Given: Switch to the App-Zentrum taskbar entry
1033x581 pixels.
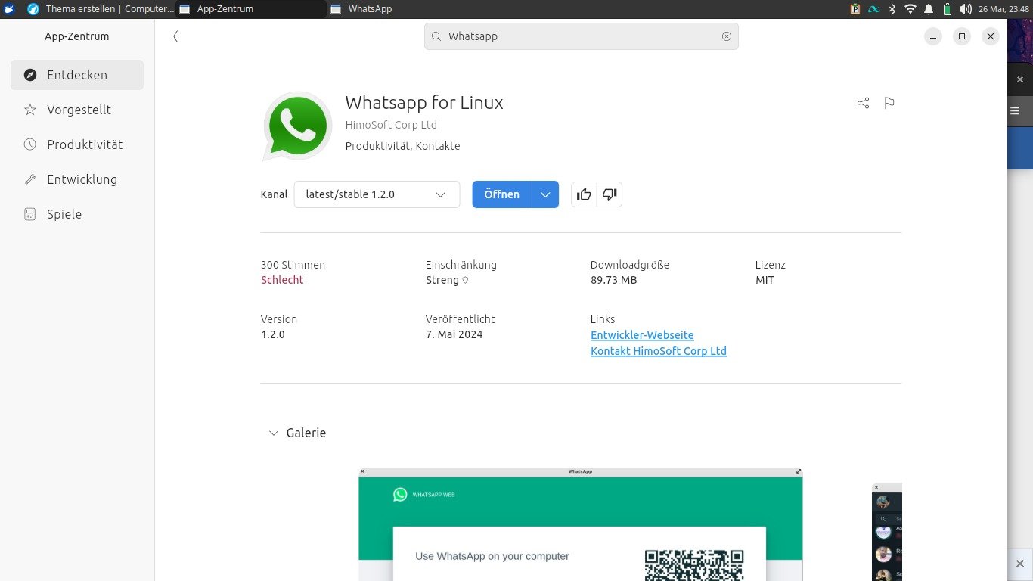Looking at the screenshot, I should click(x=251, y=9).
